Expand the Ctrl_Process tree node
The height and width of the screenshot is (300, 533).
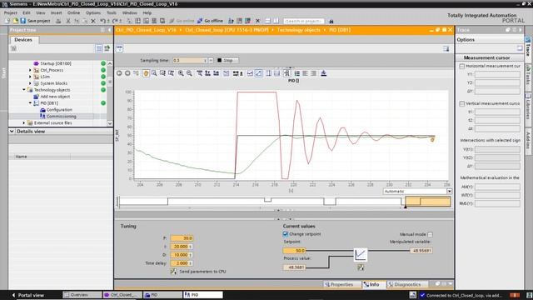30,70
